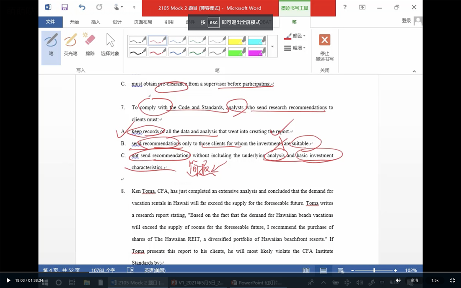Screen dimensions: 461x288
Task: Open the File (文件) tab
Action: [51, 22]
